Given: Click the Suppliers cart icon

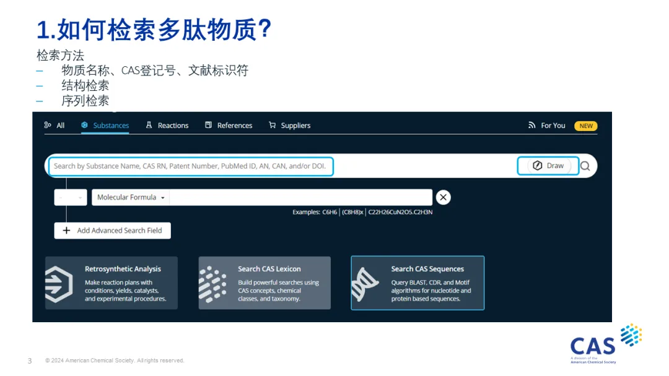Looking at the screenshot, I should coord(272,125).
